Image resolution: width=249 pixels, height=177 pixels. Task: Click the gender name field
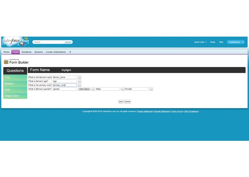coord(65,89)
